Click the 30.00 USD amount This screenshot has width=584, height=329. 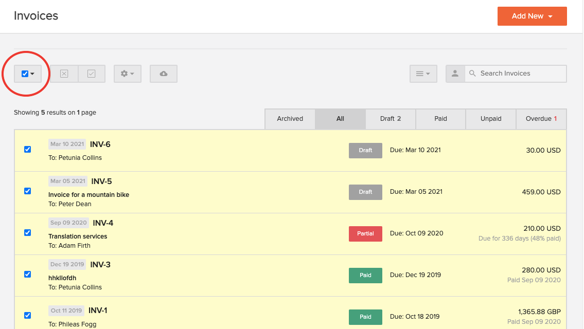point(543,150)
